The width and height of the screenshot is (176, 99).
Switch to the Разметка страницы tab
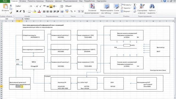coord(36,1)
